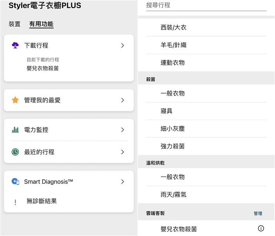Open 最近的行程 via its right chevron
Screen dimensions: 275x236
[x=123, y=152]
